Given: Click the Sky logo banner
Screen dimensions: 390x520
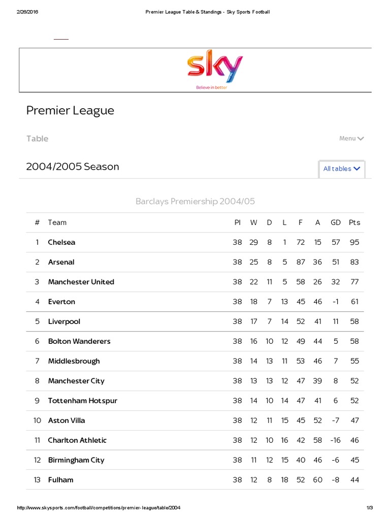Looking at the screenshot, I should click(x=215, y=70).
